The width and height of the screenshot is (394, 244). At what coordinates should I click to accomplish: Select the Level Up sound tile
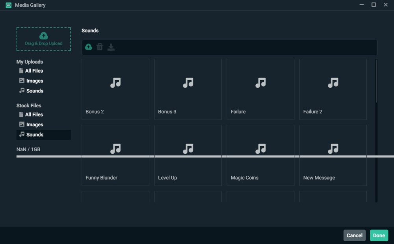click(188, 156)
